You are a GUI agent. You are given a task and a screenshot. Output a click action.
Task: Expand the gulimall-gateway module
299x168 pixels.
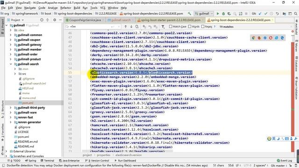11,45
